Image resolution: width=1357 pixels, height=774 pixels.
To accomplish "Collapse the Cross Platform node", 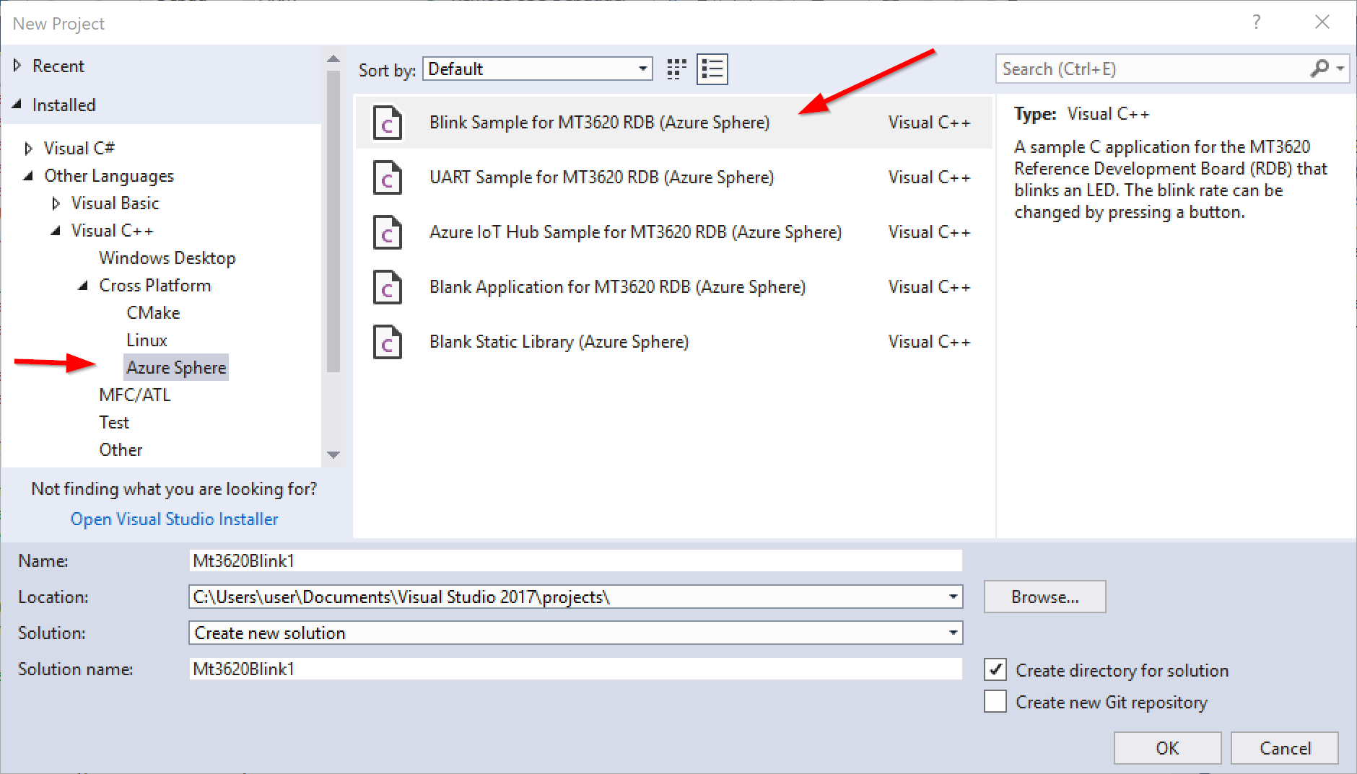I will point(83,286).
